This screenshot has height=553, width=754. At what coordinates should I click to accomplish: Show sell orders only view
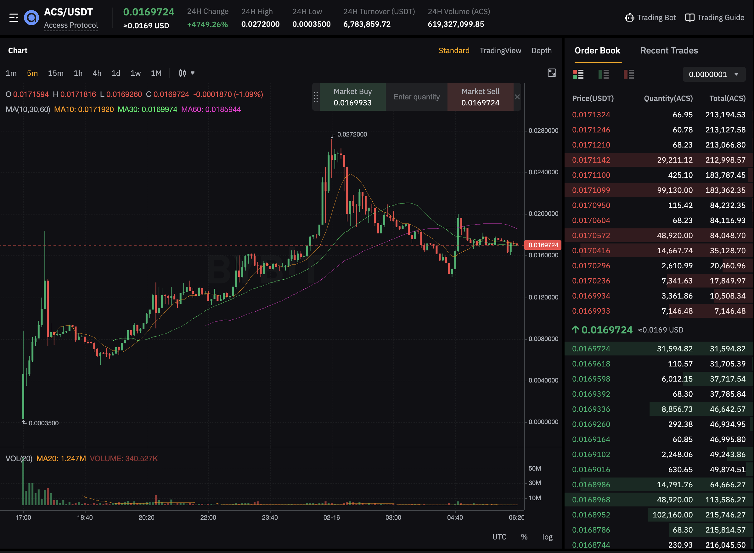tap(628, 74)
